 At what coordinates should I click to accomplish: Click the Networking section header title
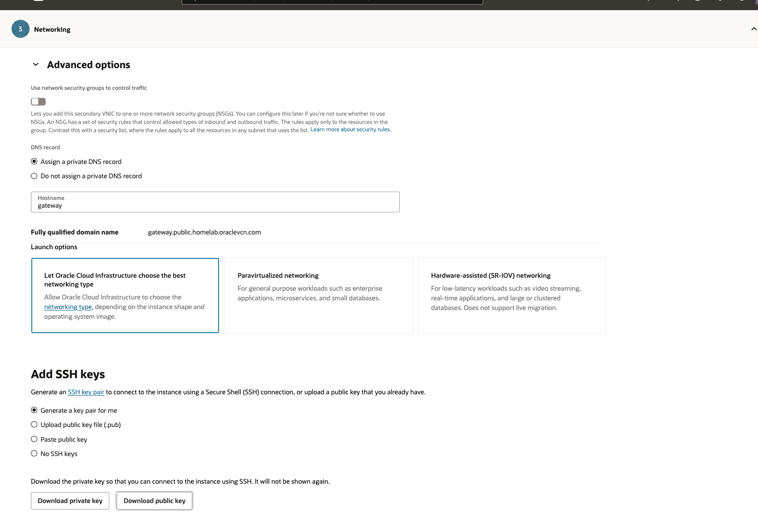point(52,29)
